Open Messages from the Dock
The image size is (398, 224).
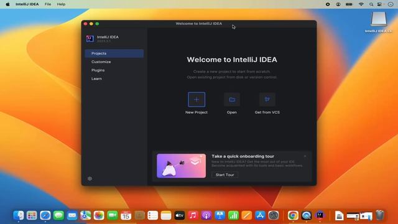click(58, 215)
